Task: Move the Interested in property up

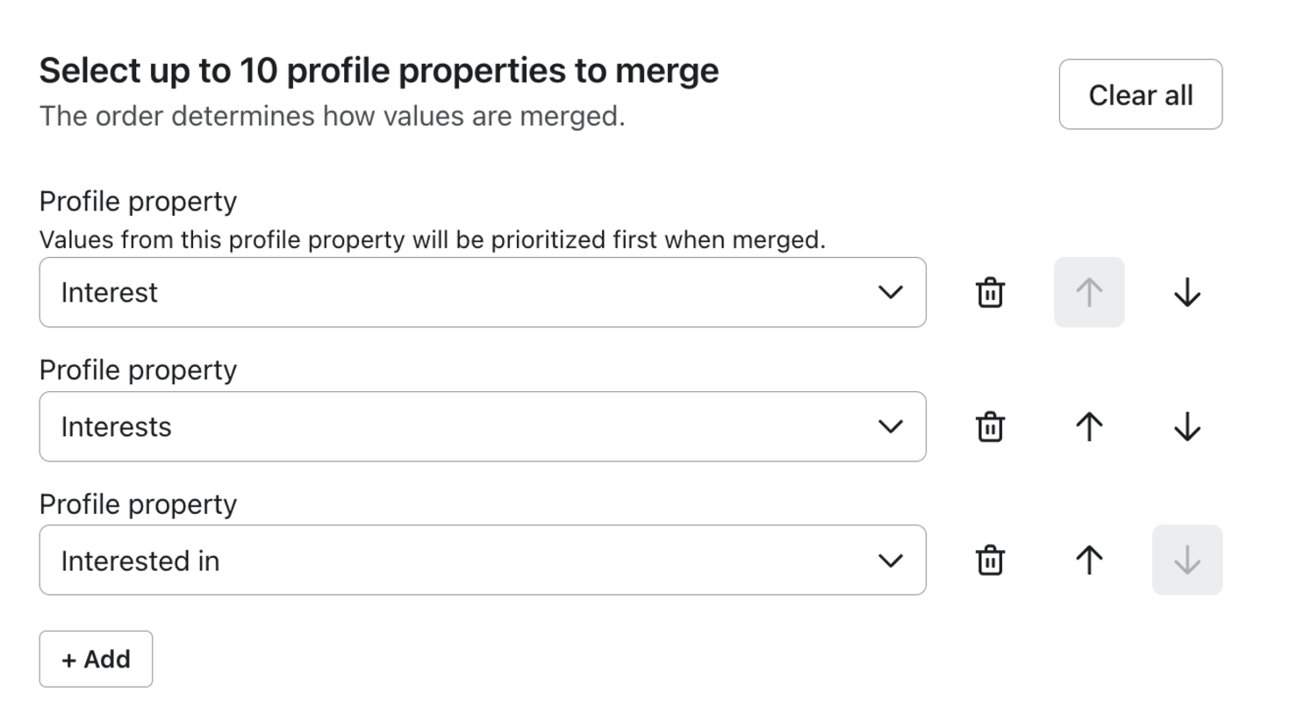Action: [x=1088, y=560]
